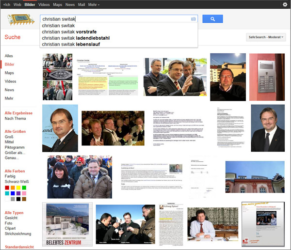Open the SafeSearch - Moderat dropdown
291x250 pixels.
click(266, 37)
